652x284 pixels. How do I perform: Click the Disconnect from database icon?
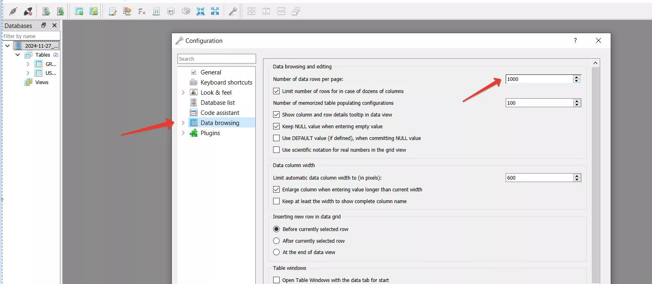coord(28,11)
